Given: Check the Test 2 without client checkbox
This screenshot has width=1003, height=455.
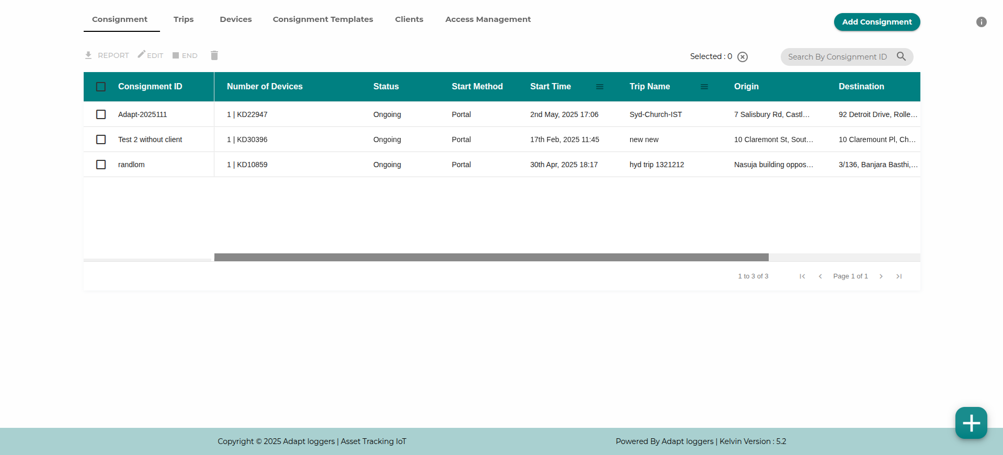Looking at the screenshot, I should tap(101, 139).
